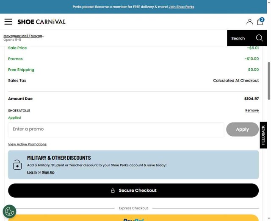
Task: Click the page vertical scrollbar thumb
Action: click(269, 81)
